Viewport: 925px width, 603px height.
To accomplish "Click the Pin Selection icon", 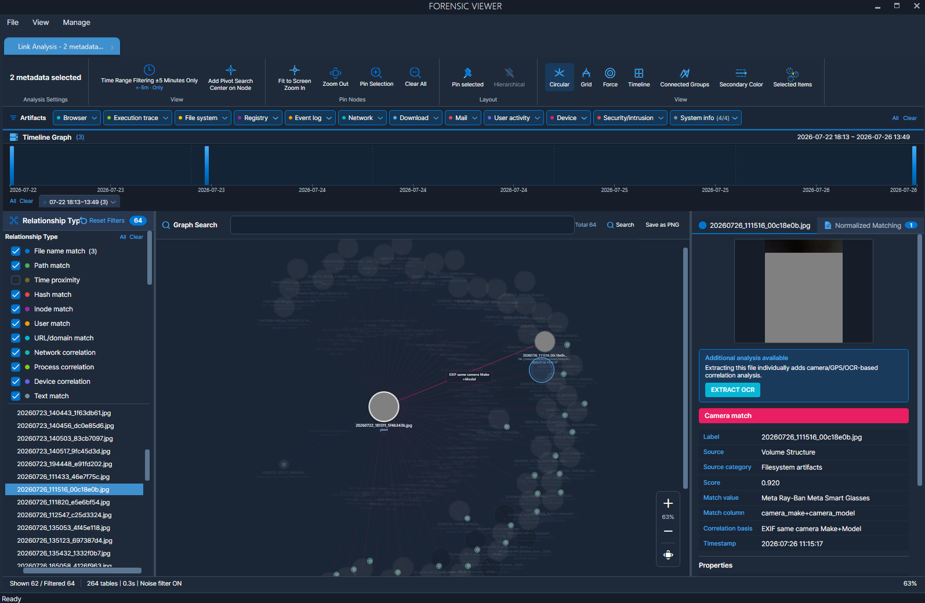I will [x=376, y=72].
